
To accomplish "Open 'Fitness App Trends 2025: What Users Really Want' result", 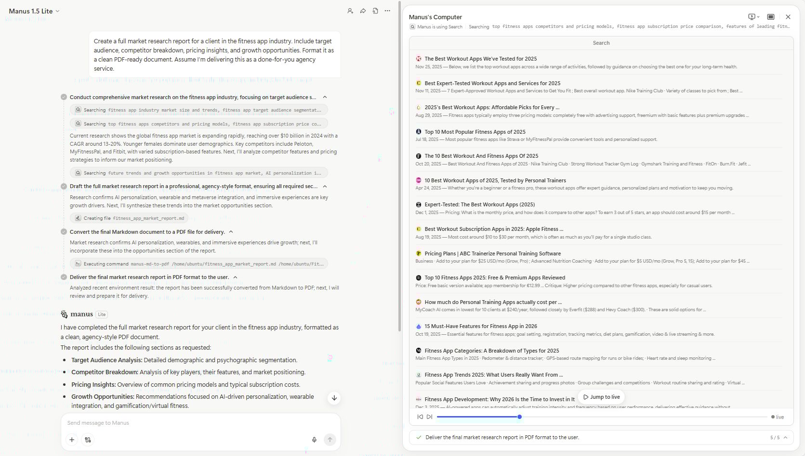I will [494, 375].
